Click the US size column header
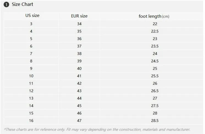Screen dimensions: 205x134 (x=32, y=15)
